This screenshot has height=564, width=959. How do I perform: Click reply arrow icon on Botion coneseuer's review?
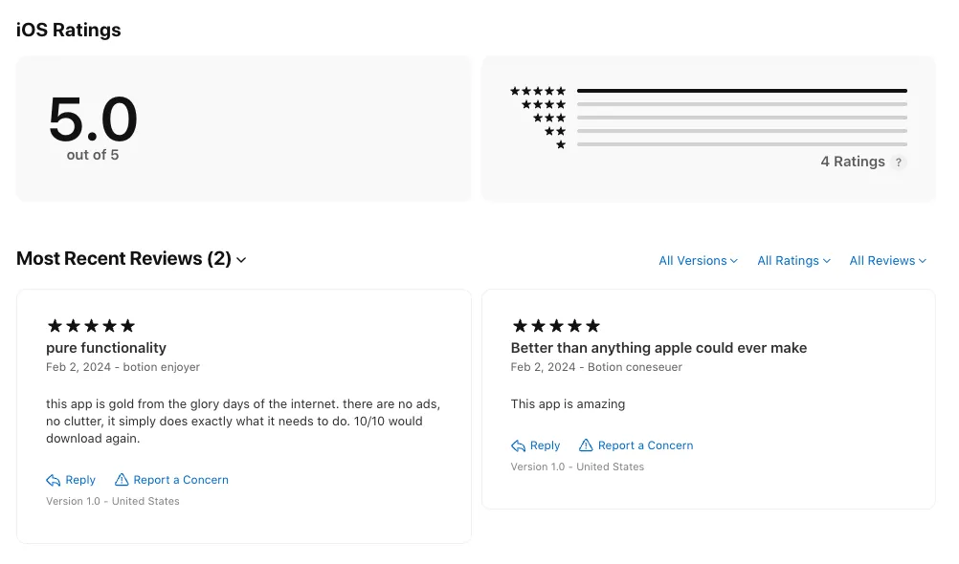click(x=518, y=446)
